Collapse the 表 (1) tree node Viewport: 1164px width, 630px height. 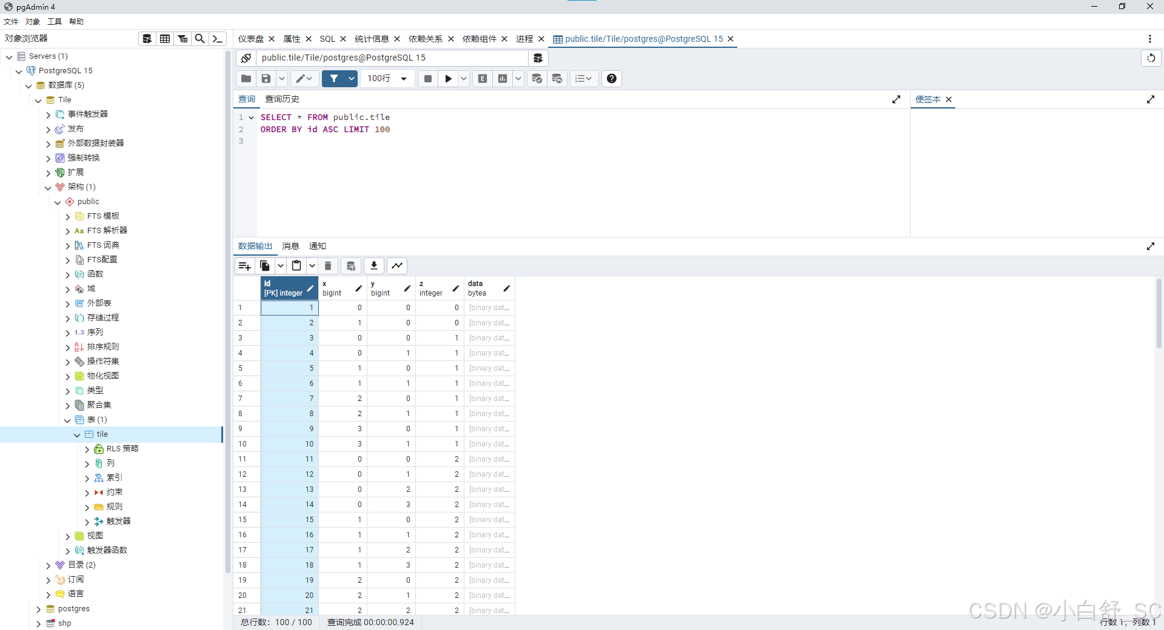tap(67, 420)
